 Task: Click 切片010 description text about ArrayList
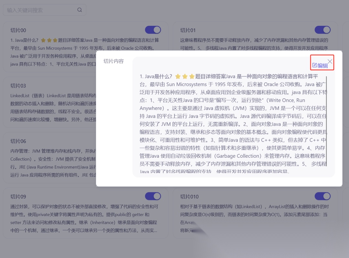click(254, 218)
